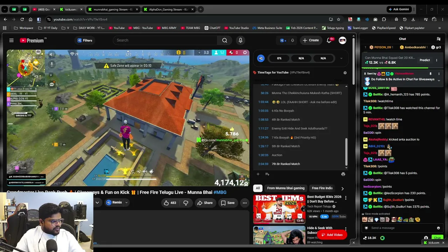
Task: Open browser downloads
Action: pos(413,19)
